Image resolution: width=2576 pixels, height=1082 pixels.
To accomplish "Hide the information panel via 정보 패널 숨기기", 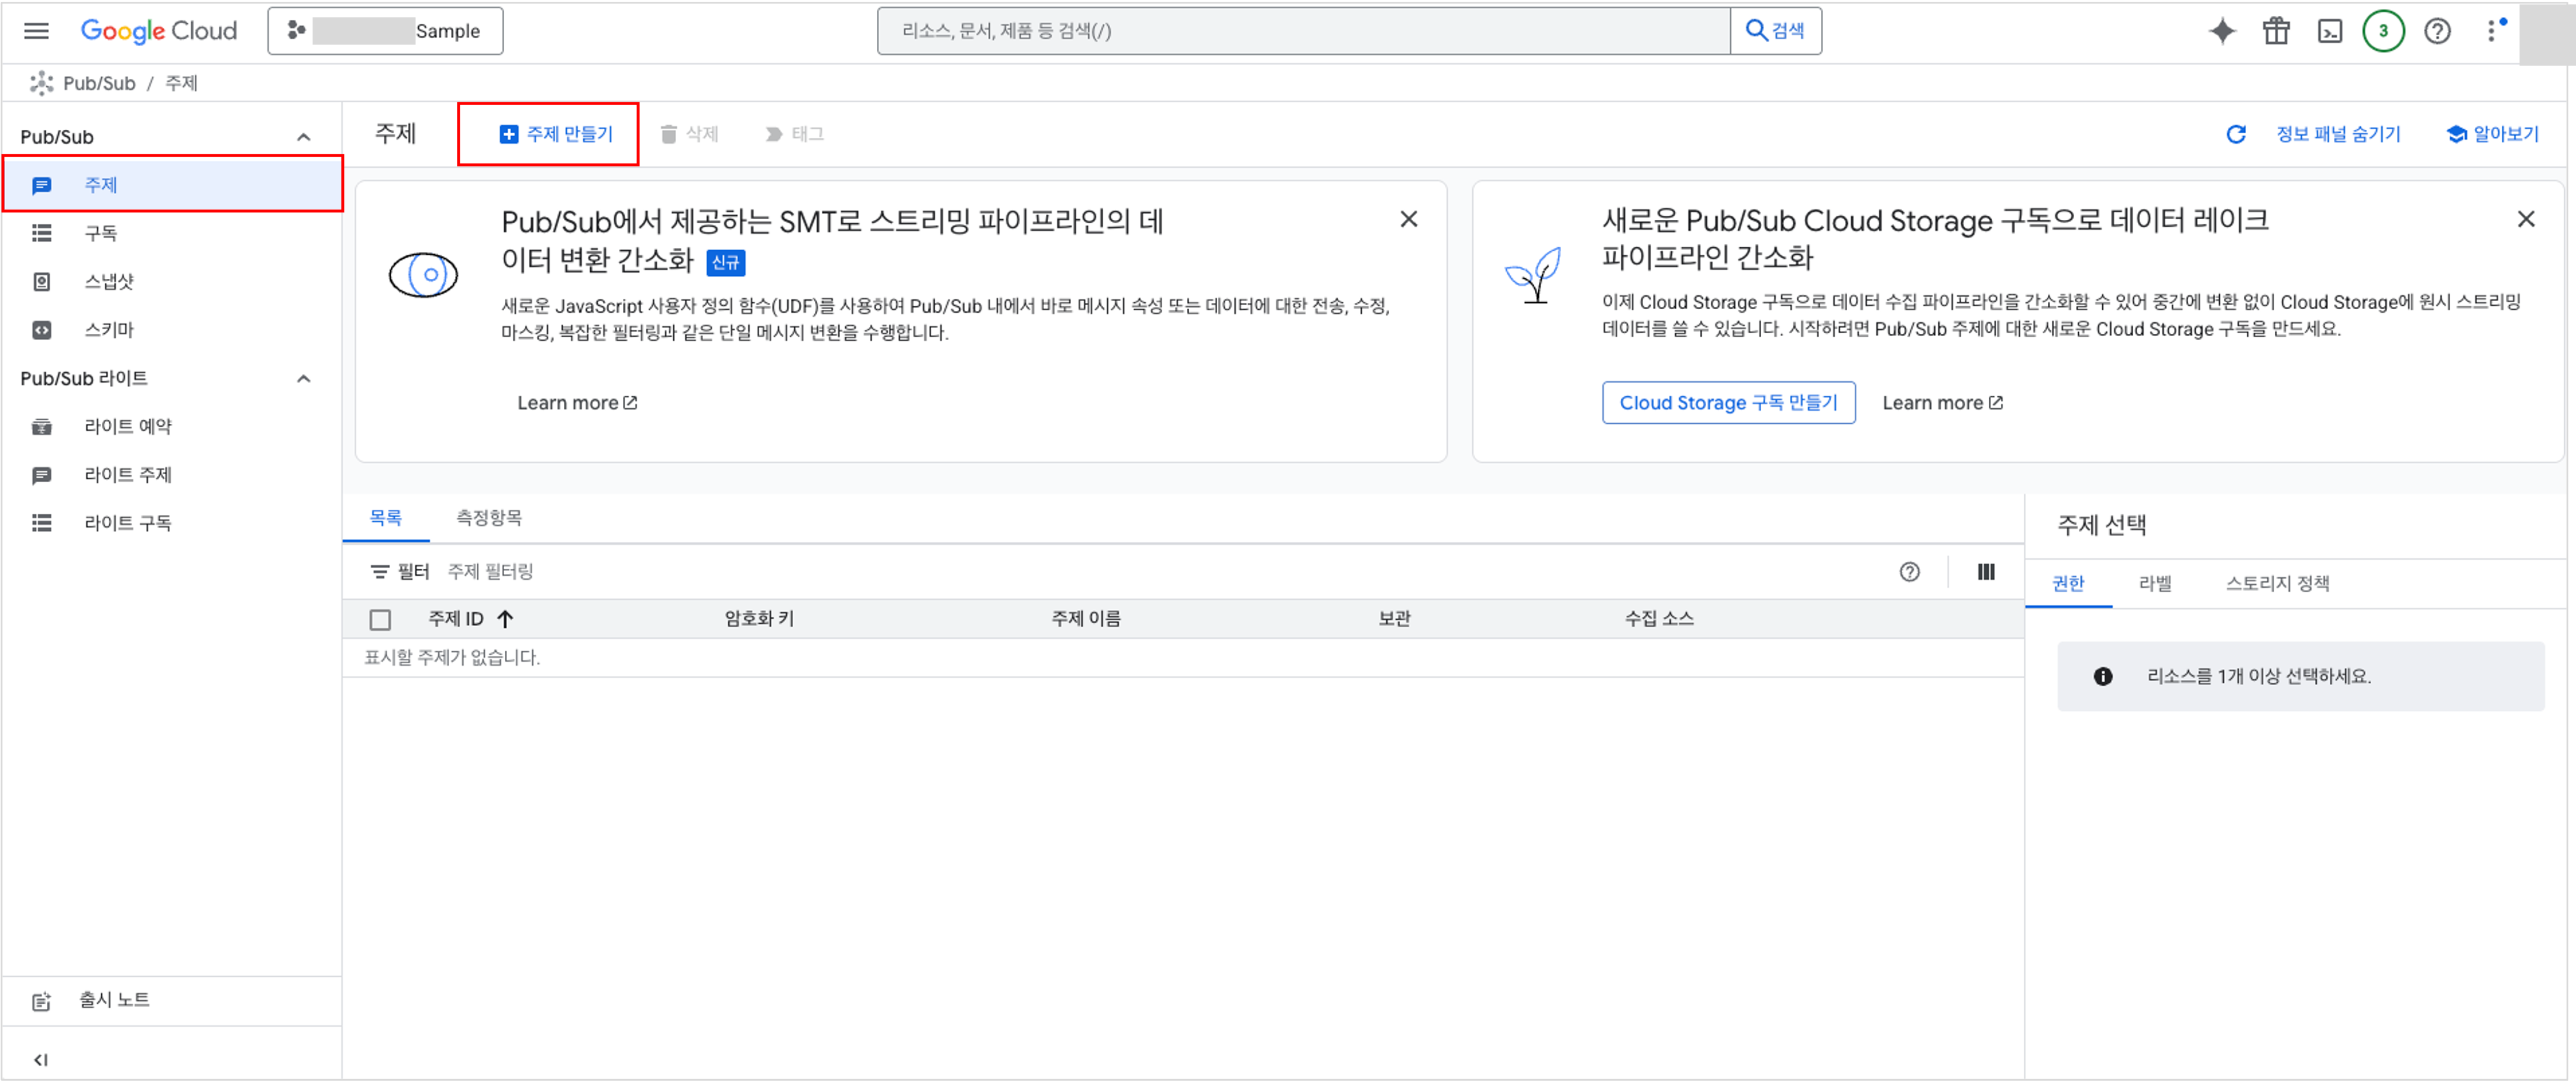I will click(2339, 133).
